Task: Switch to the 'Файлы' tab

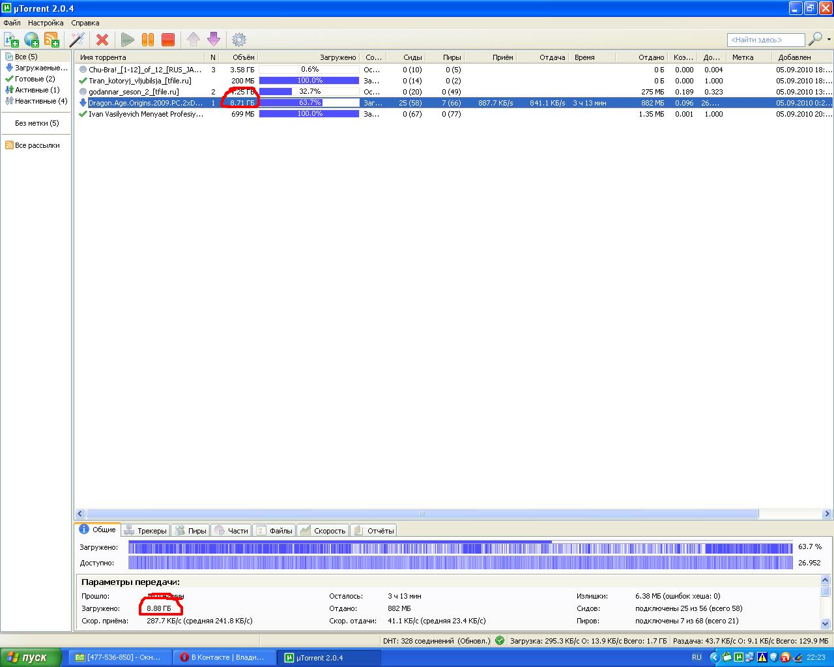Action: pos(275,531)
